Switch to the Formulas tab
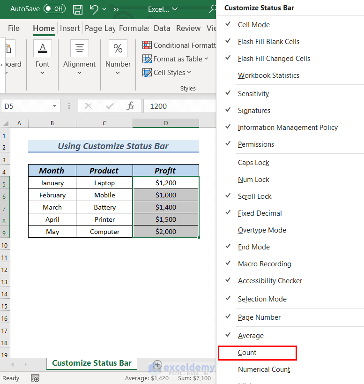The image size is (364, 384). 134,29
